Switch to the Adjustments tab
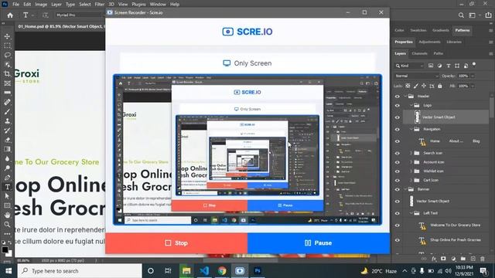Viewport: 495px width, 278px height. point(429,42)
